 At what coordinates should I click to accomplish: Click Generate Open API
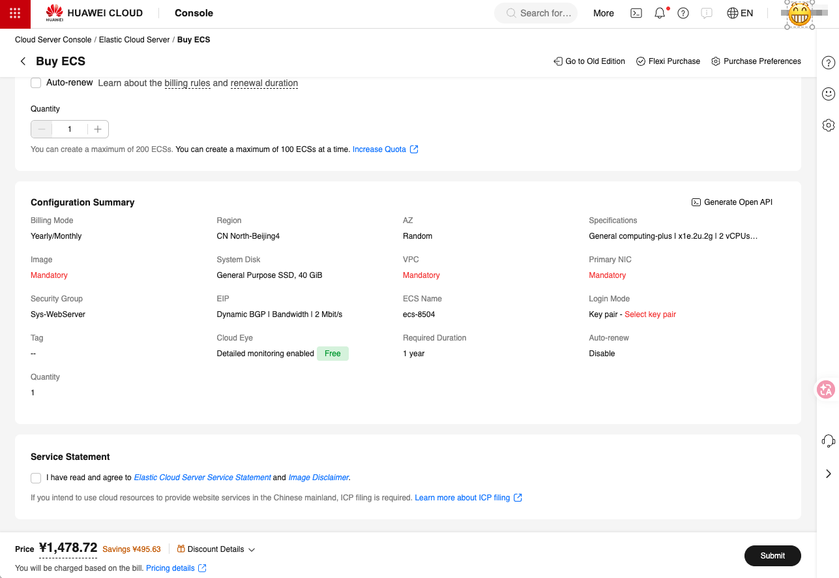pyautogui.click(x=732, y=202)
